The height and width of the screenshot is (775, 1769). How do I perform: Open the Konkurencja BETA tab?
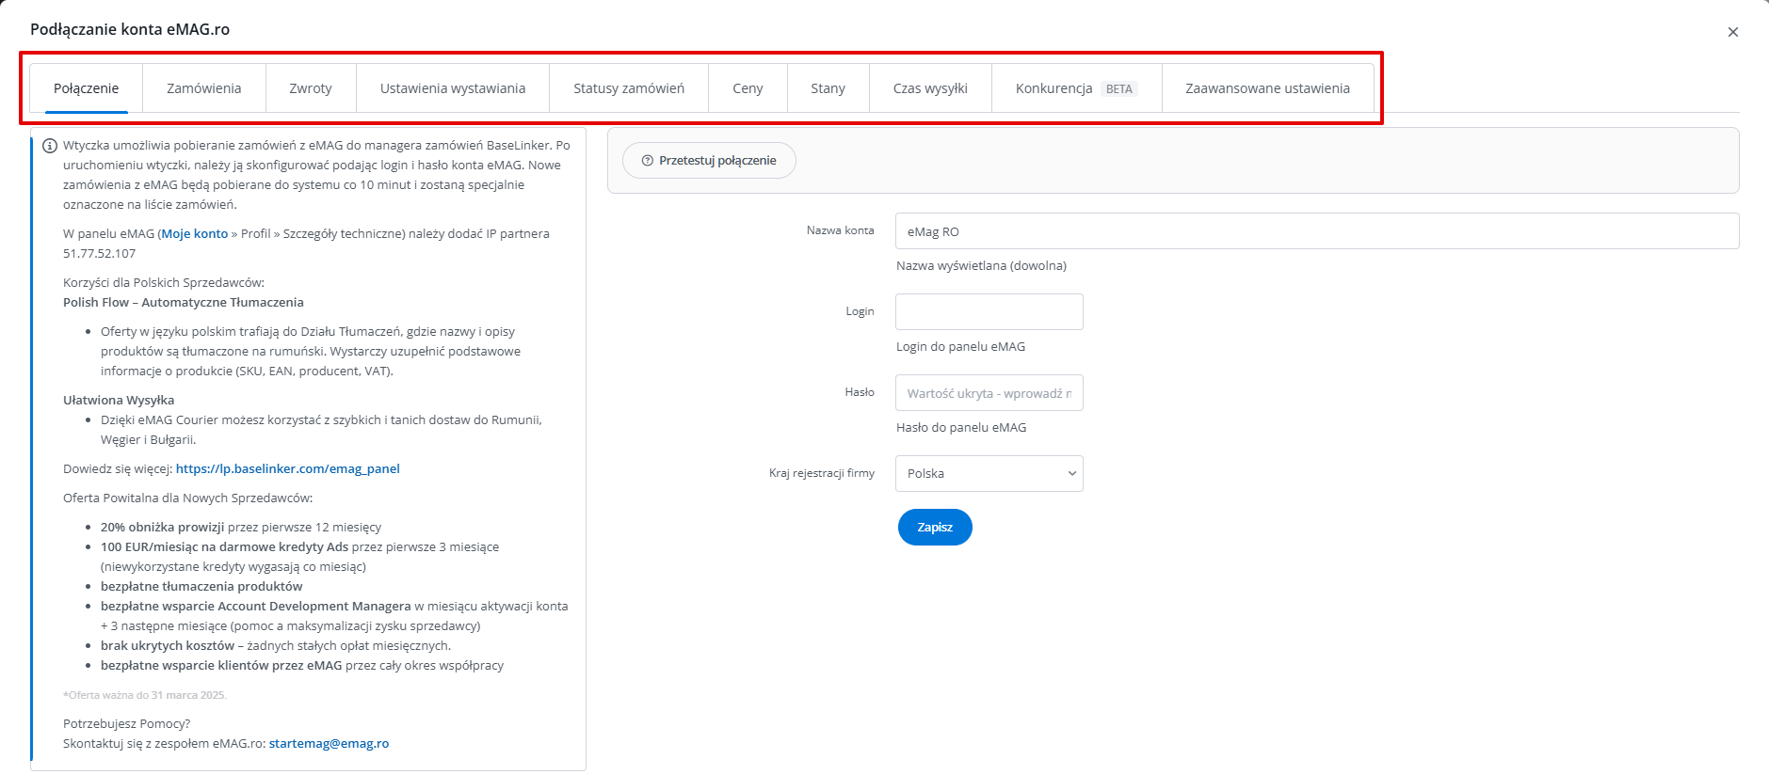1076,88
